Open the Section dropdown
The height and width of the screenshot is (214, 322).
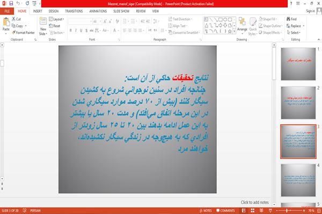click(57, 32)
